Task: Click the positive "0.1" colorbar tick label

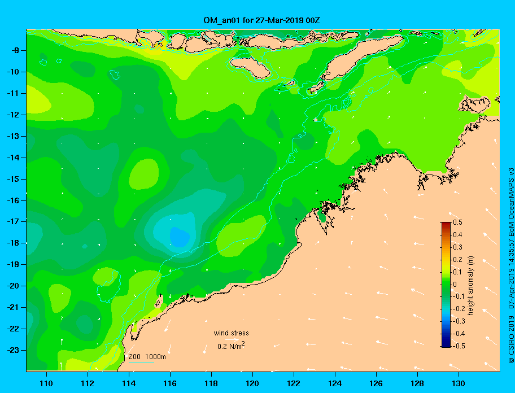Action: tap(457, 272)
